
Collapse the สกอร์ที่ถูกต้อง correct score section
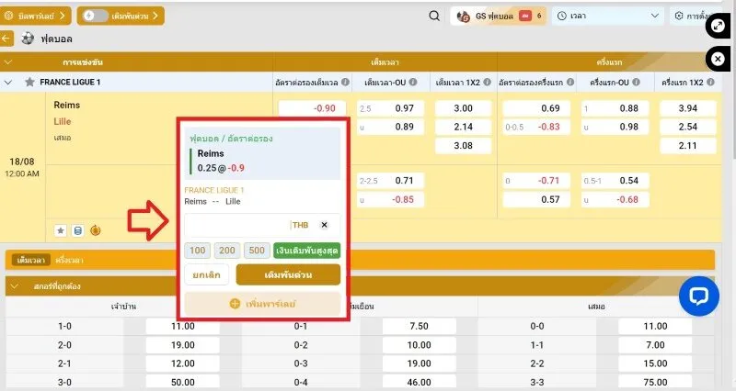pyautogui.click(x=14, y=286)
